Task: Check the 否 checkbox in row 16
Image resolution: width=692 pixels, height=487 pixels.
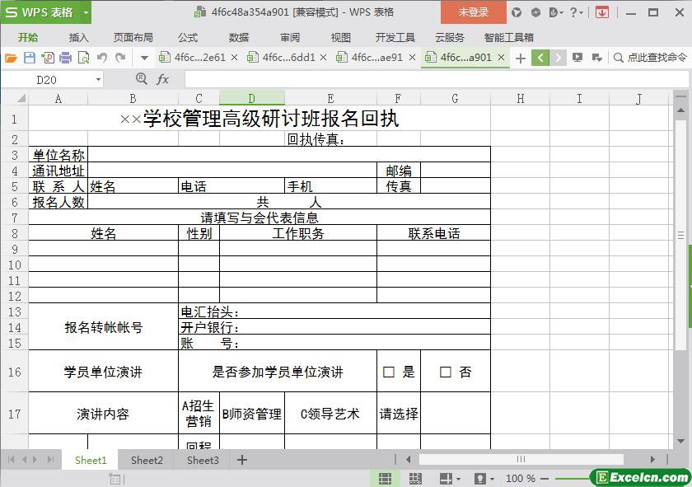Action: point(446,372)
